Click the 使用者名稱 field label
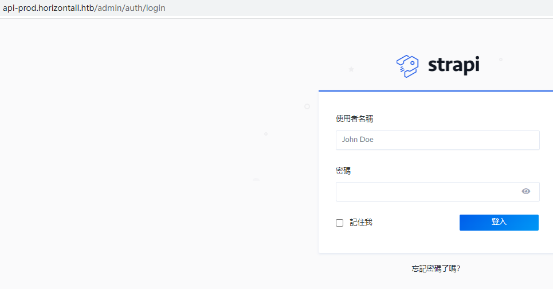The height and width of the screenshot is (289, 553). point(355,118)
